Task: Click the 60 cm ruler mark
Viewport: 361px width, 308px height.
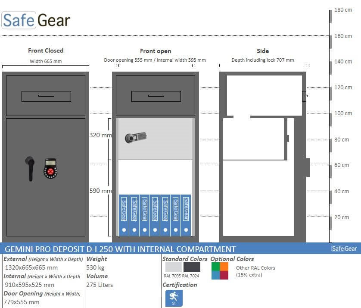Action: (x=342, y=165)
